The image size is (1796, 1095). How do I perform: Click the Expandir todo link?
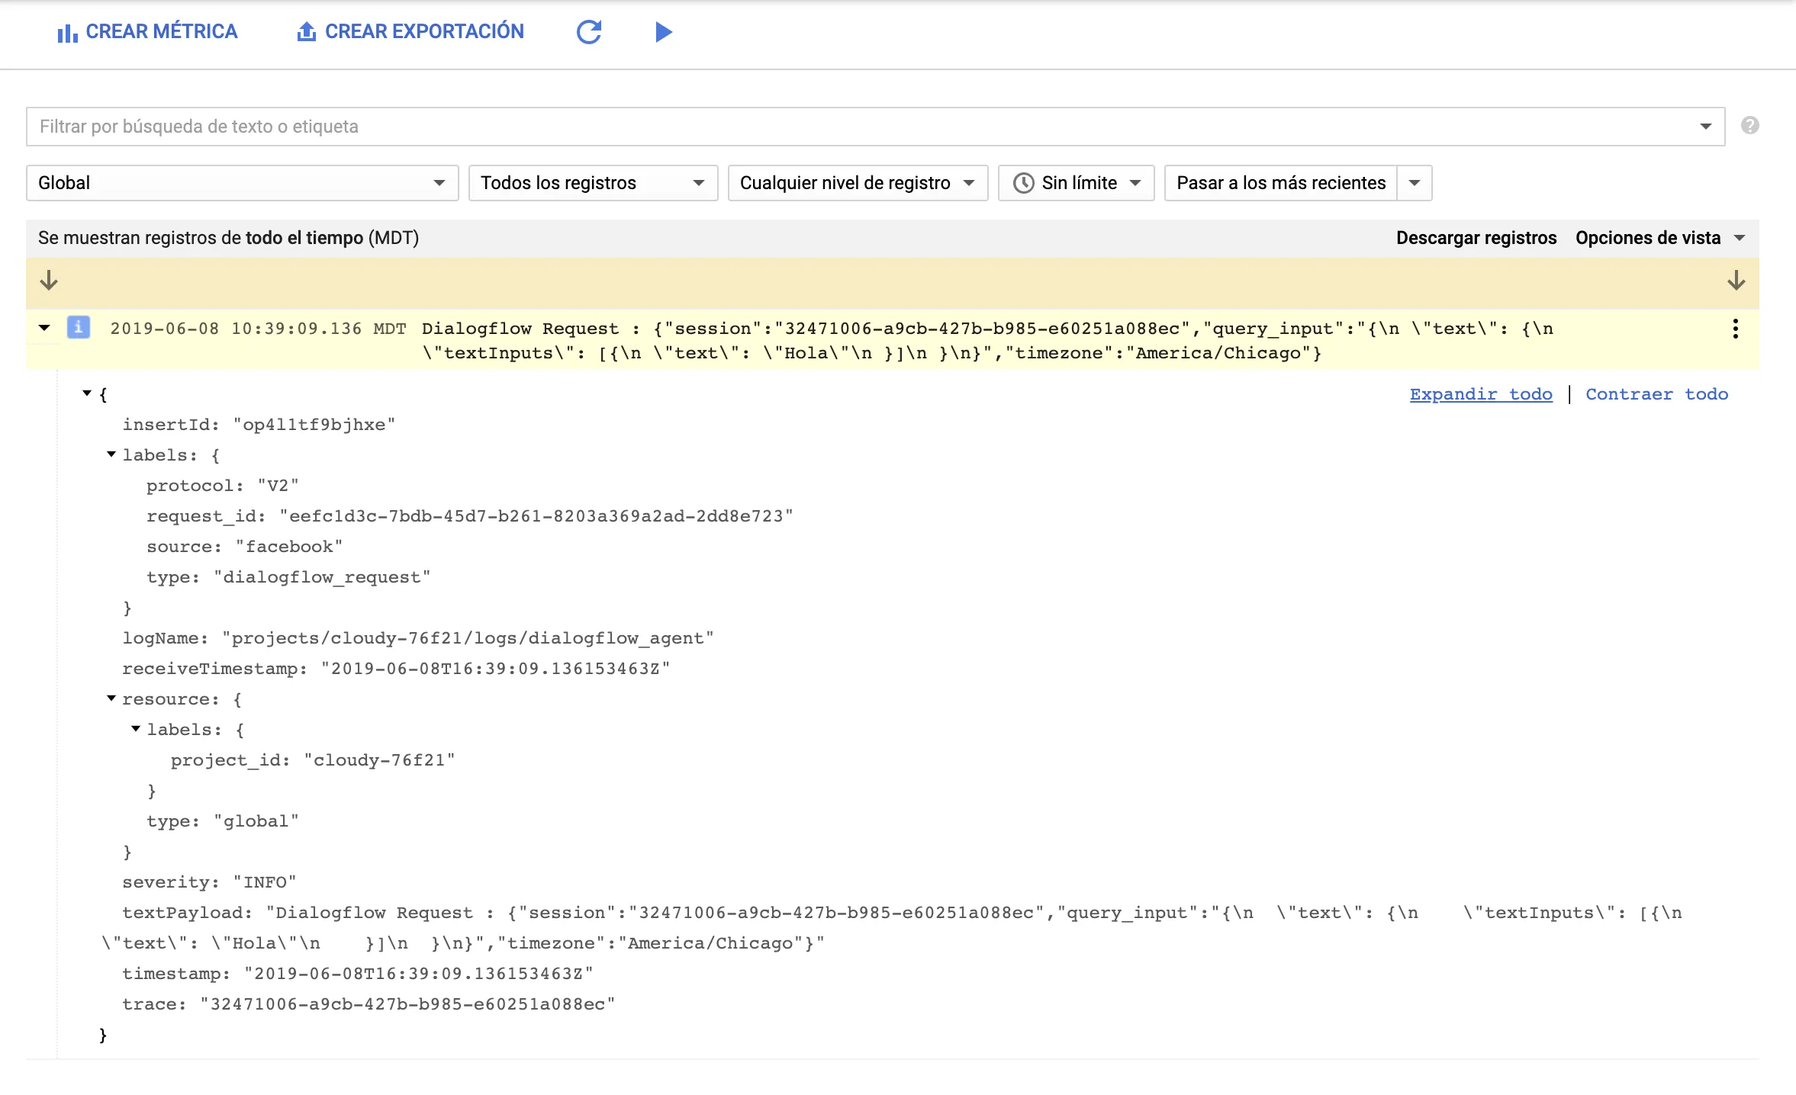(1480, 394)
